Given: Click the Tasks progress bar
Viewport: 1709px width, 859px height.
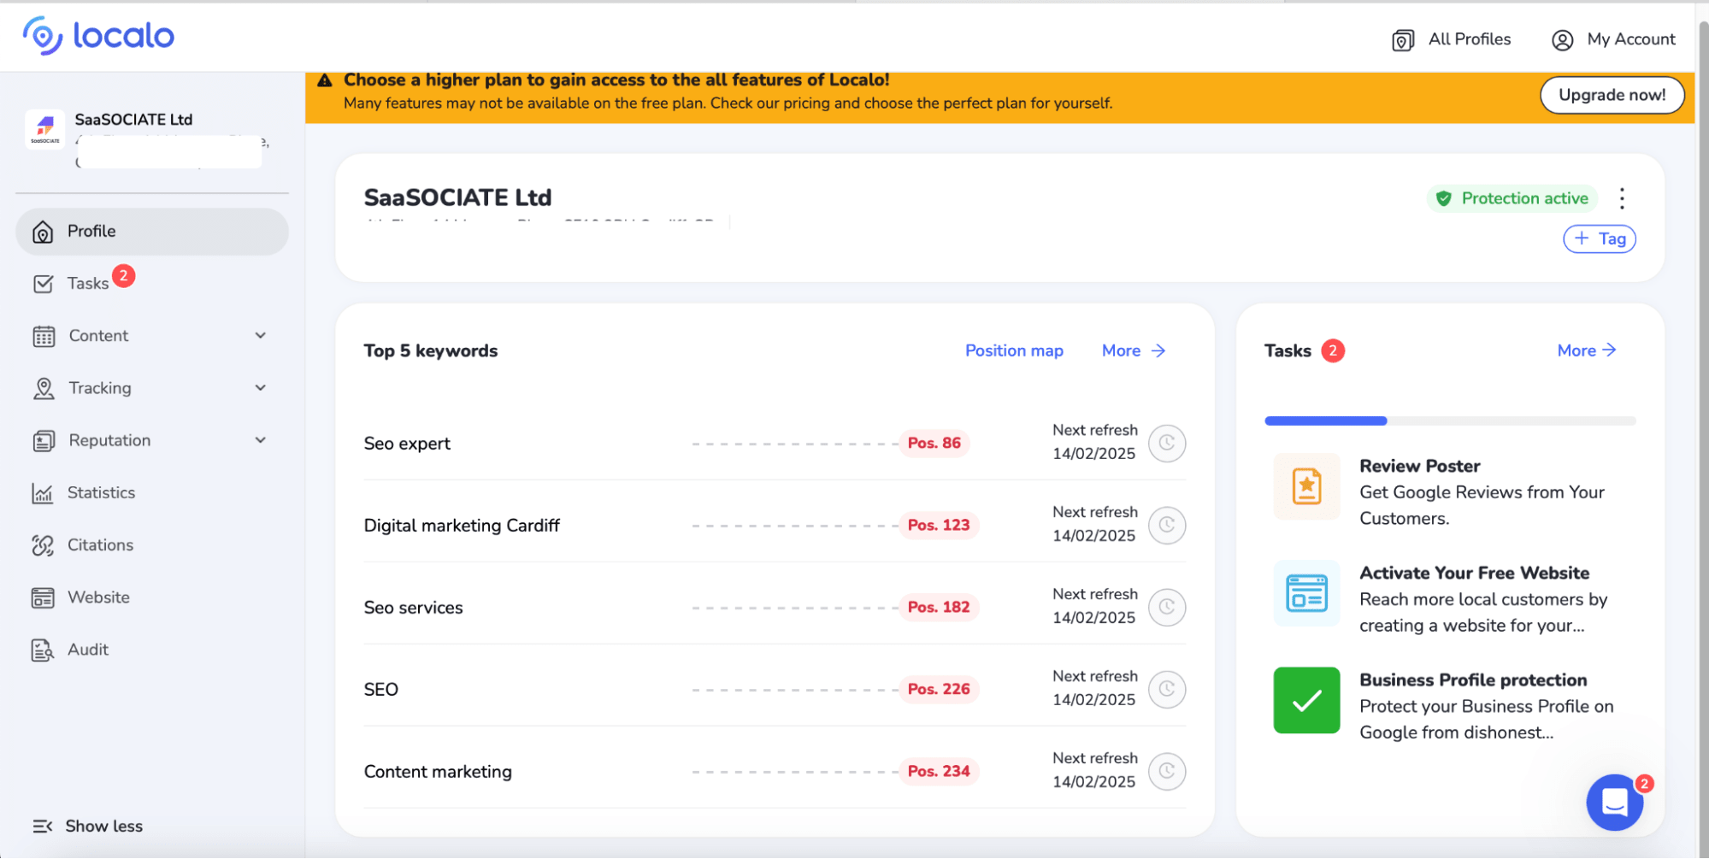Looking at the screenshot, I should coord(1450,421).
